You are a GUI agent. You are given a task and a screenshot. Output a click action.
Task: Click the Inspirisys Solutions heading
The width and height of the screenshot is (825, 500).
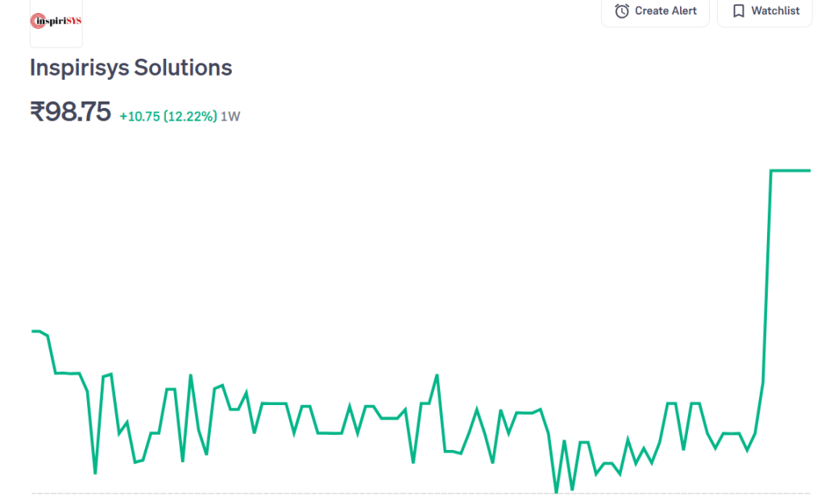tap(131, 68)
